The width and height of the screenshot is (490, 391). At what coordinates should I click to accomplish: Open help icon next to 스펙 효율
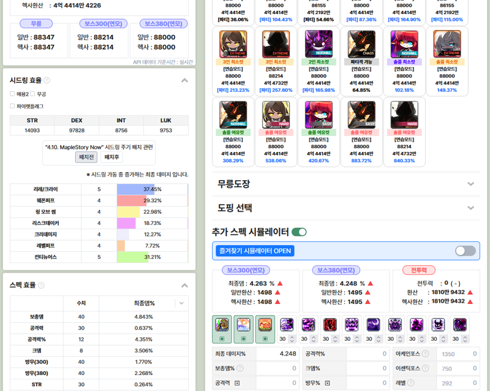pyautogui.click(x=41, y=285)
